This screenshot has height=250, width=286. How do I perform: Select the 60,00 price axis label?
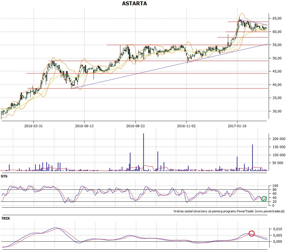coord(277,32)
